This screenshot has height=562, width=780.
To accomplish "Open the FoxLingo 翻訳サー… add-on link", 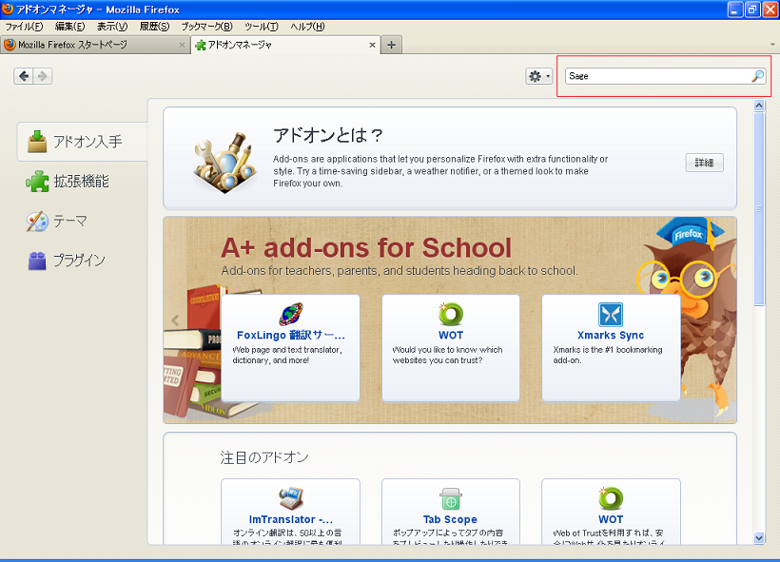I will click(290, 336).
